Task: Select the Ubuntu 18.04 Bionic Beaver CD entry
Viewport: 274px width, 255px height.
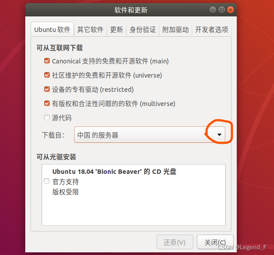Action: coord(133,182)
